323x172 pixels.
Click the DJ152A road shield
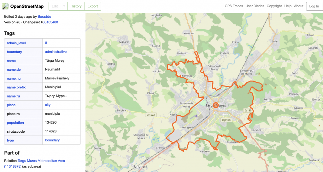pos(150,115)
